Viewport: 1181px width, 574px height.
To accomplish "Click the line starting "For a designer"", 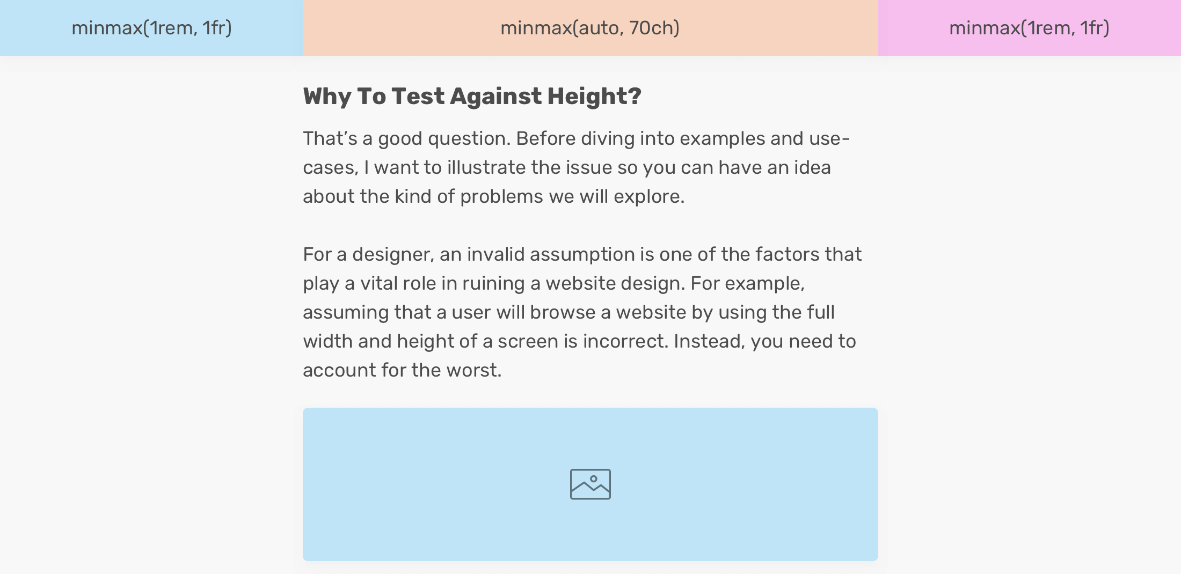I will click(x=582, y=254).
